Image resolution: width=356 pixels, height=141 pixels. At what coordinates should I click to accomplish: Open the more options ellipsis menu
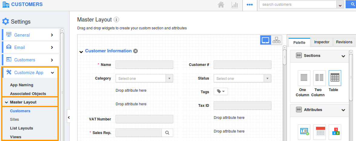tap(250, 5)
